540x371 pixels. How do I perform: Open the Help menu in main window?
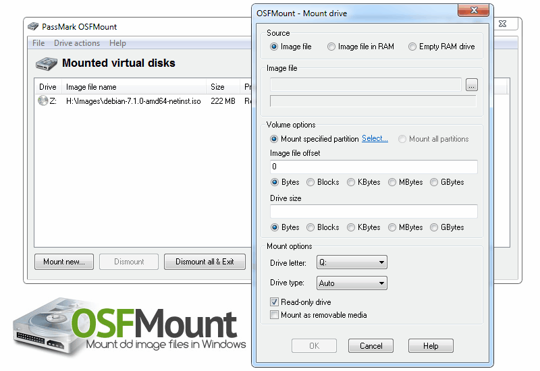pyautogui.click(x=117, y=43)
